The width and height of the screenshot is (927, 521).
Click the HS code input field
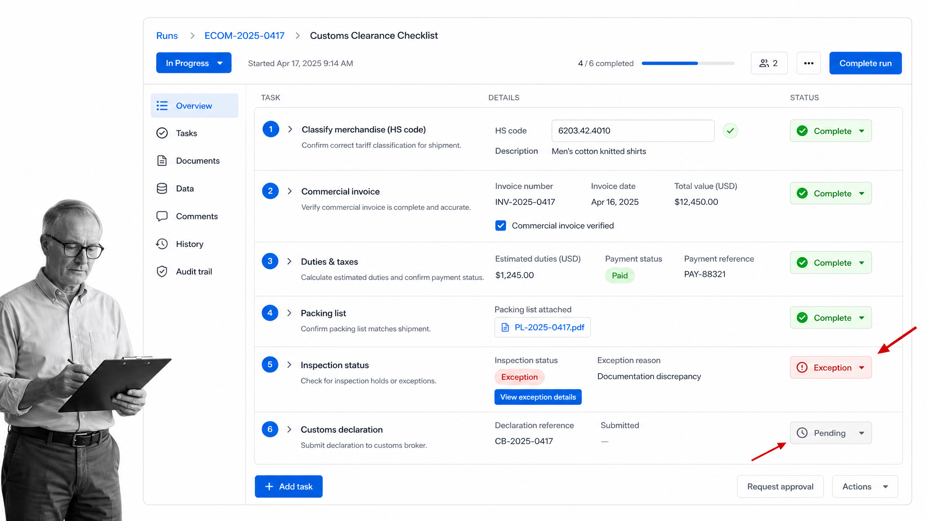(633, 131)
